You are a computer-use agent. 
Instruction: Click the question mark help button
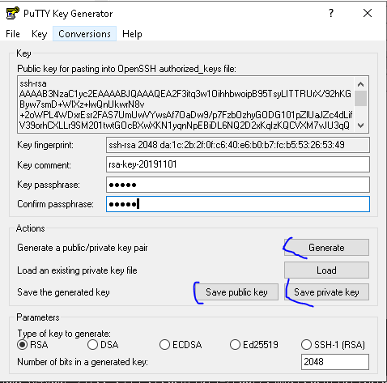(x=331, y=13)
